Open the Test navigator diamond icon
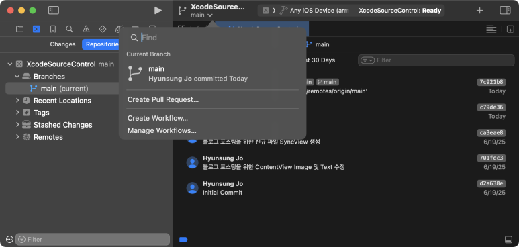 (103, 29)
